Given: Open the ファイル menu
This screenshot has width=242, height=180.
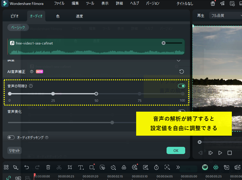Looking at the screenshot, I should [x=59, y=4].
